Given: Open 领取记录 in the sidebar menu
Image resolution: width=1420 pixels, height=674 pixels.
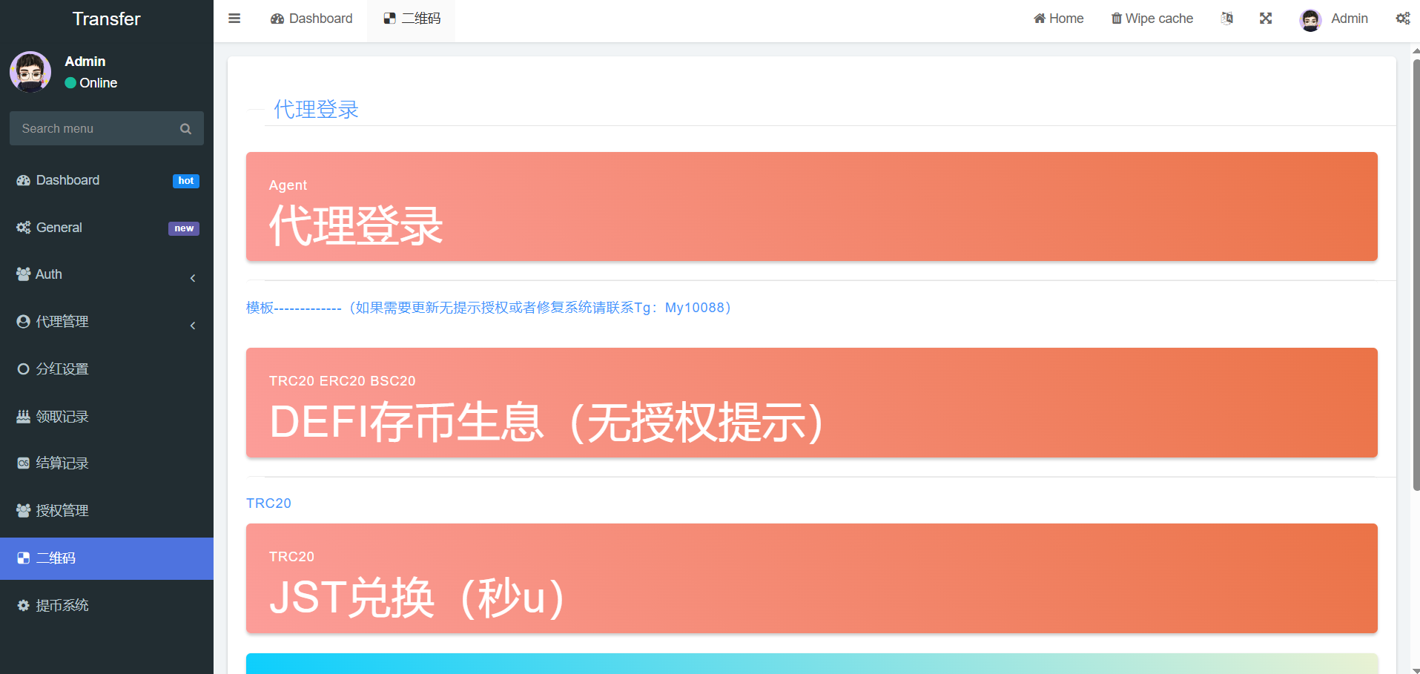Looking at the screenshot, I should pos(107,417).
